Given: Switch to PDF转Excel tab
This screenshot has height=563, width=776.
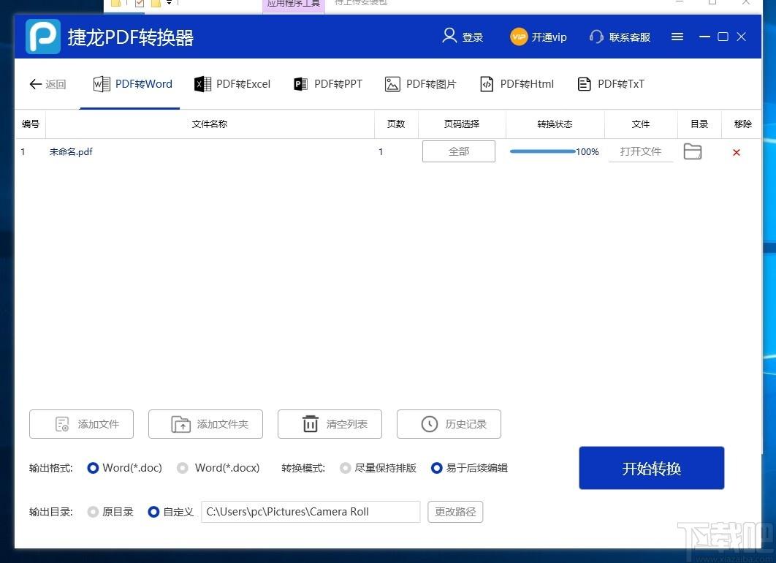Looking at the screenshot, I should click(x=232, y=84).
